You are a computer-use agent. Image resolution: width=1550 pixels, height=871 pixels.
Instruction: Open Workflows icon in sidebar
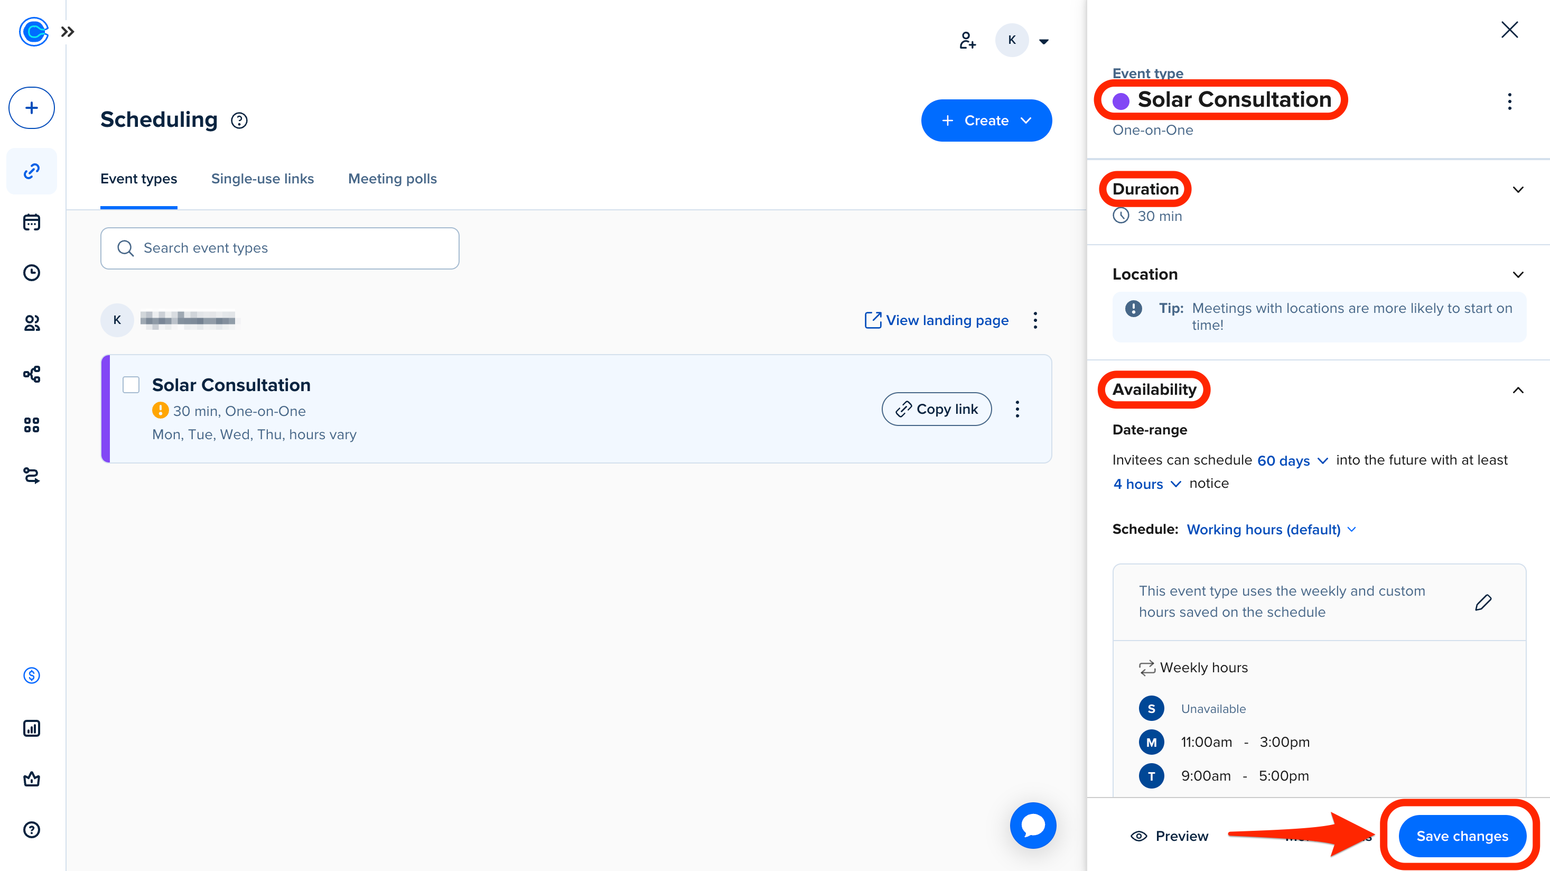pos(31,374)
